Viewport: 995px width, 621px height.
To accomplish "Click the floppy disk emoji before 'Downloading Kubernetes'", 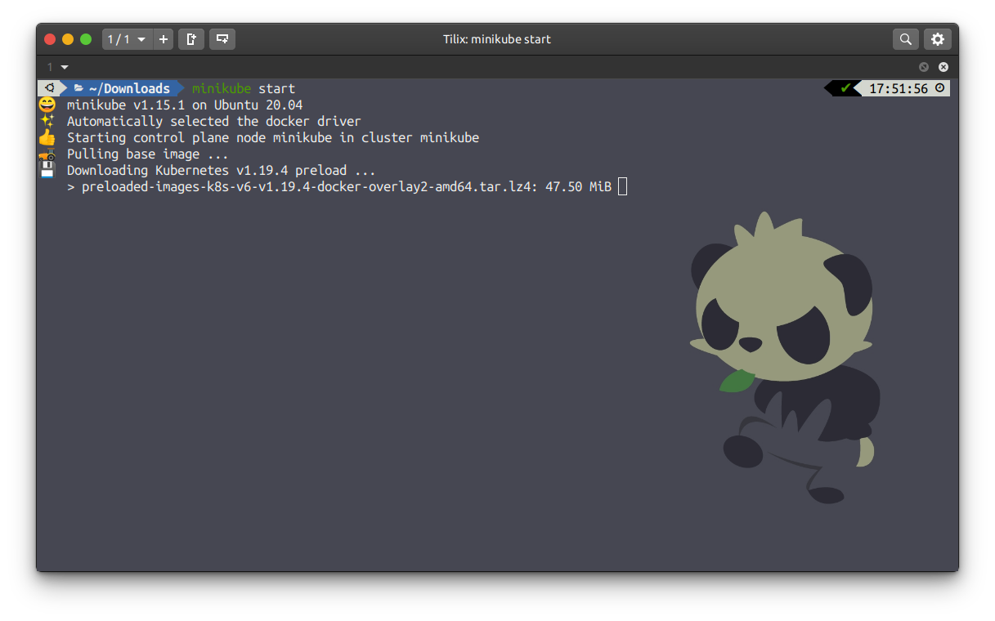I will tap(47, 170).
